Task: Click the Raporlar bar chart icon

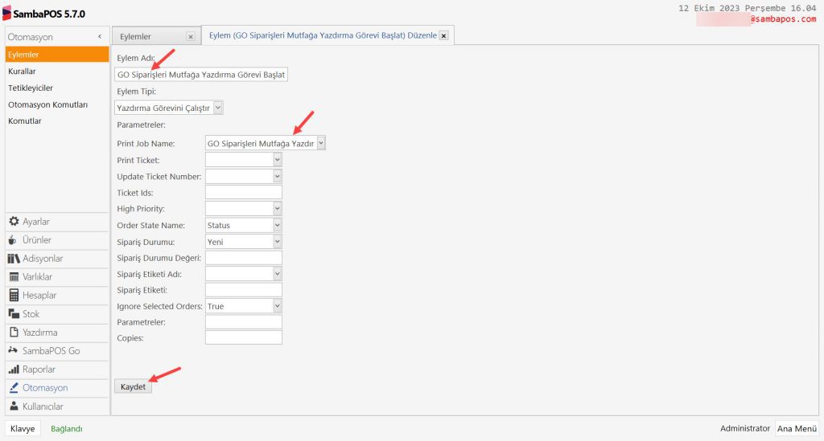Action: click(14, 370)
